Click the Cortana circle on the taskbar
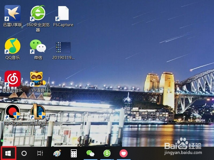The height and width of the screenshot is (160, 214). [x=24, y=154]
